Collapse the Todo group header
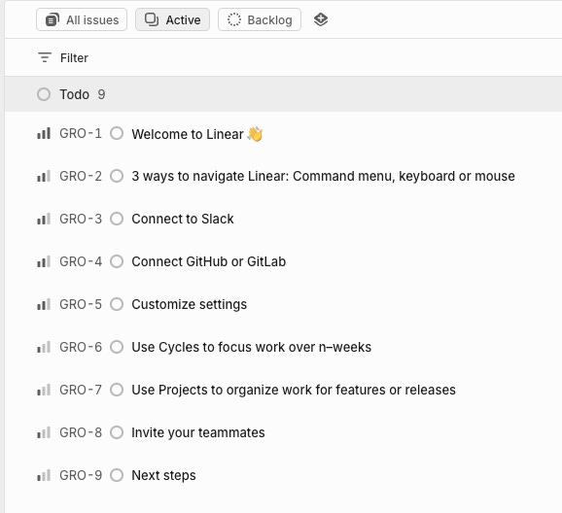Image resolution: width=562 pixels, height=513 pixels. (x=283, y=94)
